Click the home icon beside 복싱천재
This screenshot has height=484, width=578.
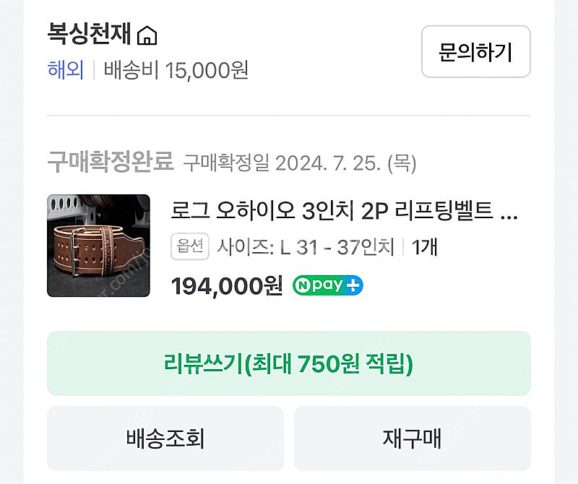coord(147,35)
